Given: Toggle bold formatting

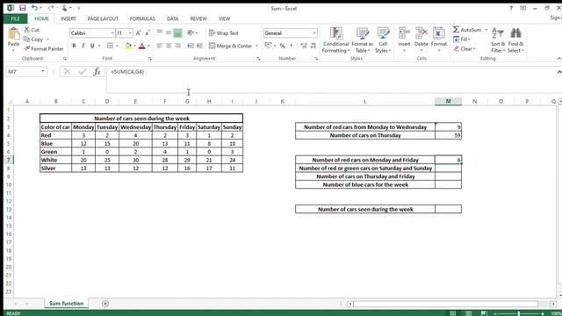Looking at the screenshot, I should (x=74, y=46).
